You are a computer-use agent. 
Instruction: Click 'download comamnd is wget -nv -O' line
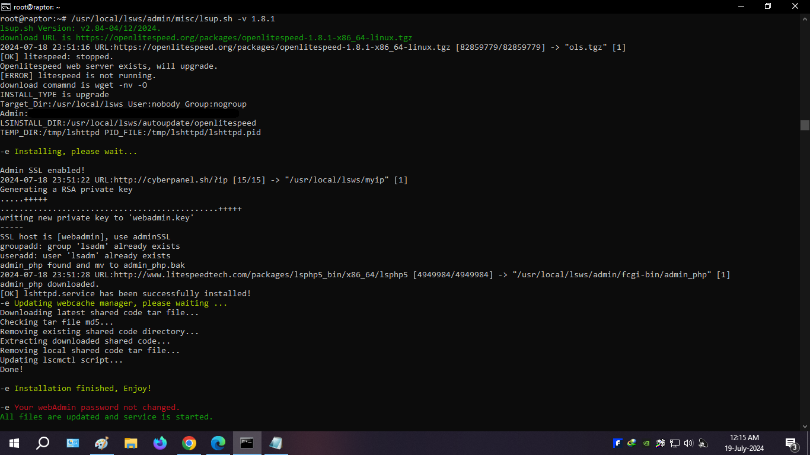74,85
